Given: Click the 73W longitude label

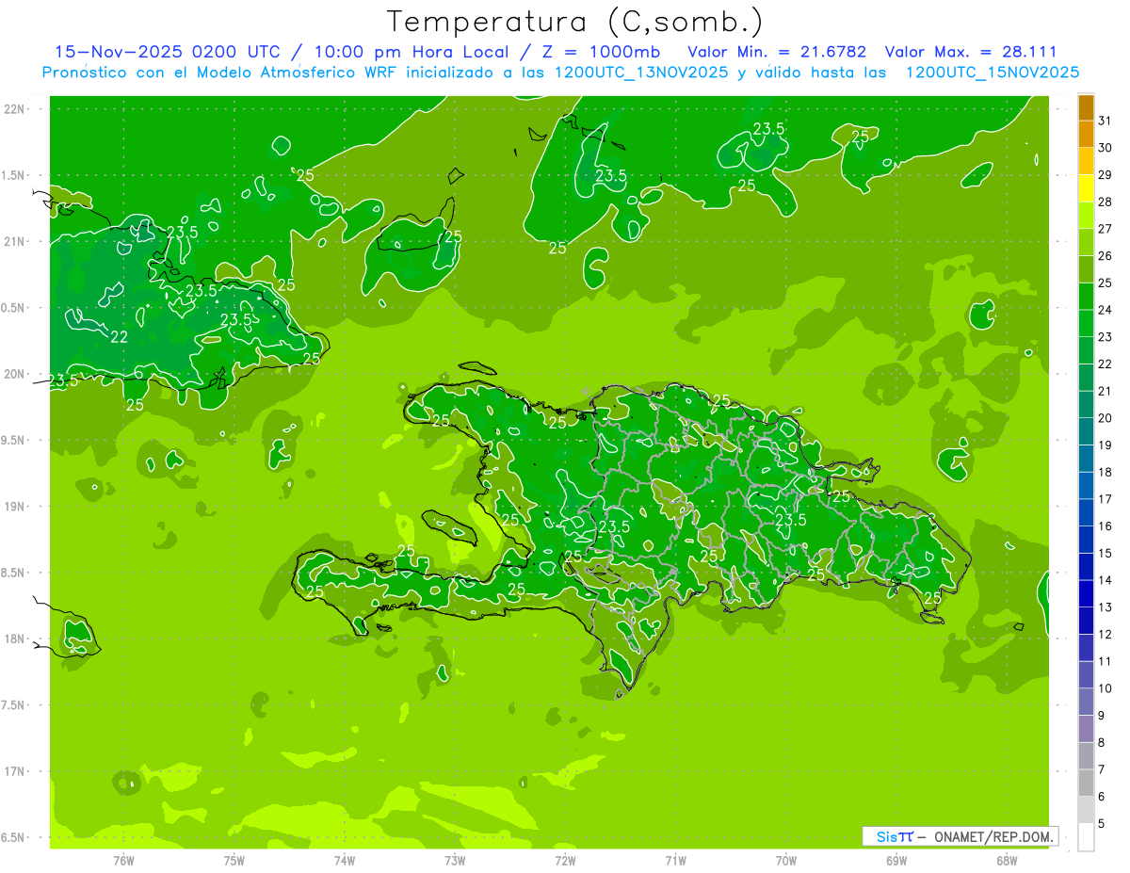Looking at the screenshot, I should 455,860.
